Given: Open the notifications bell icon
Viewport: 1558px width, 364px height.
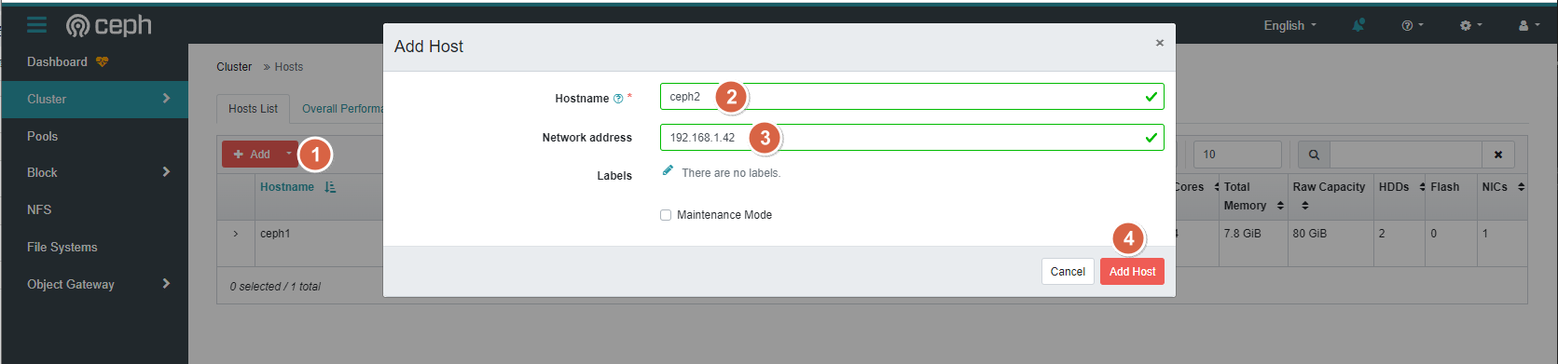Looking at the screenshot, I should tap(1358, 25).
